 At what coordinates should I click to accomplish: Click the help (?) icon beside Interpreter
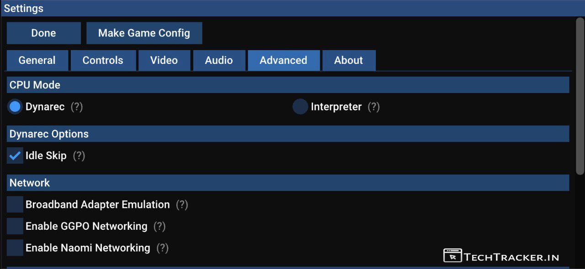coord(374,107)
